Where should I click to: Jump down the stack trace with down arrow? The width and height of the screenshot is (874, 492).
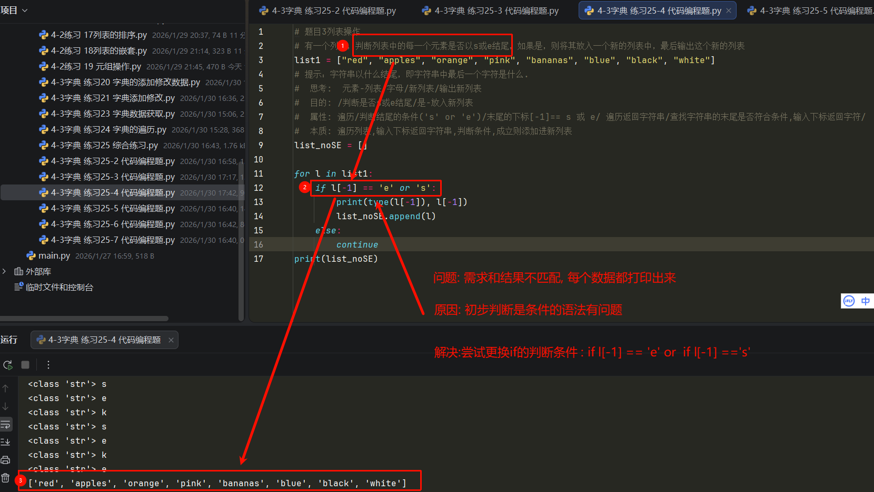(5, 406)
